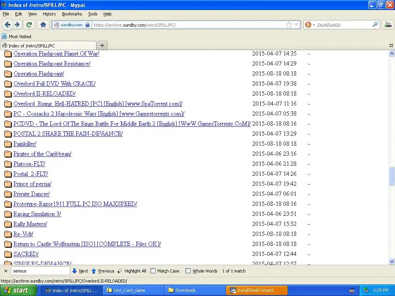Click the page scrollbar up arrow
The image size is (395, 296).
pyautogui.click(x=392, y=53)
